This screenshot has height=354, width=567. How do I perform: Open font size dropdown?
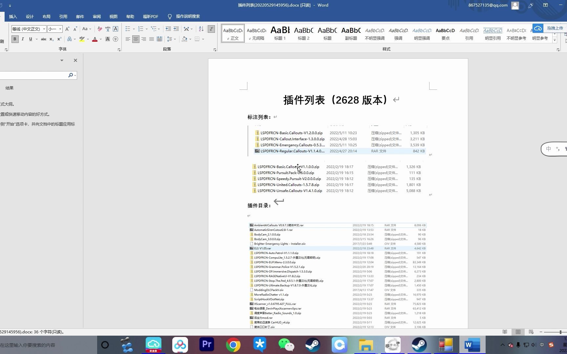[x=60, y=29]
